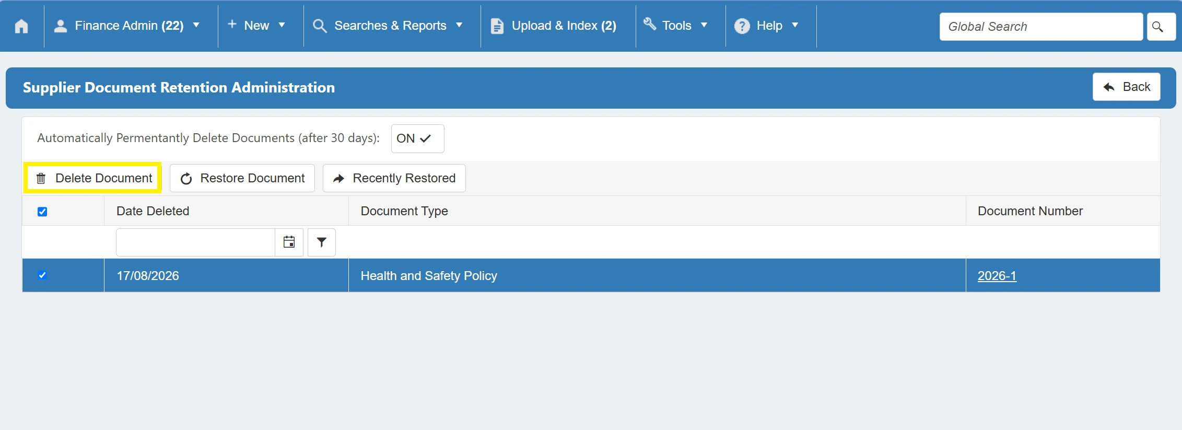Select the Date Deleted column header
The image size is (1182, 430).
click(226, 211)
